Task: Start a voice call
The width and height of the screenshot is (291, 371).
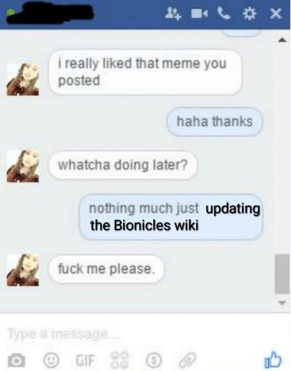Action: [x=224, y=14]
